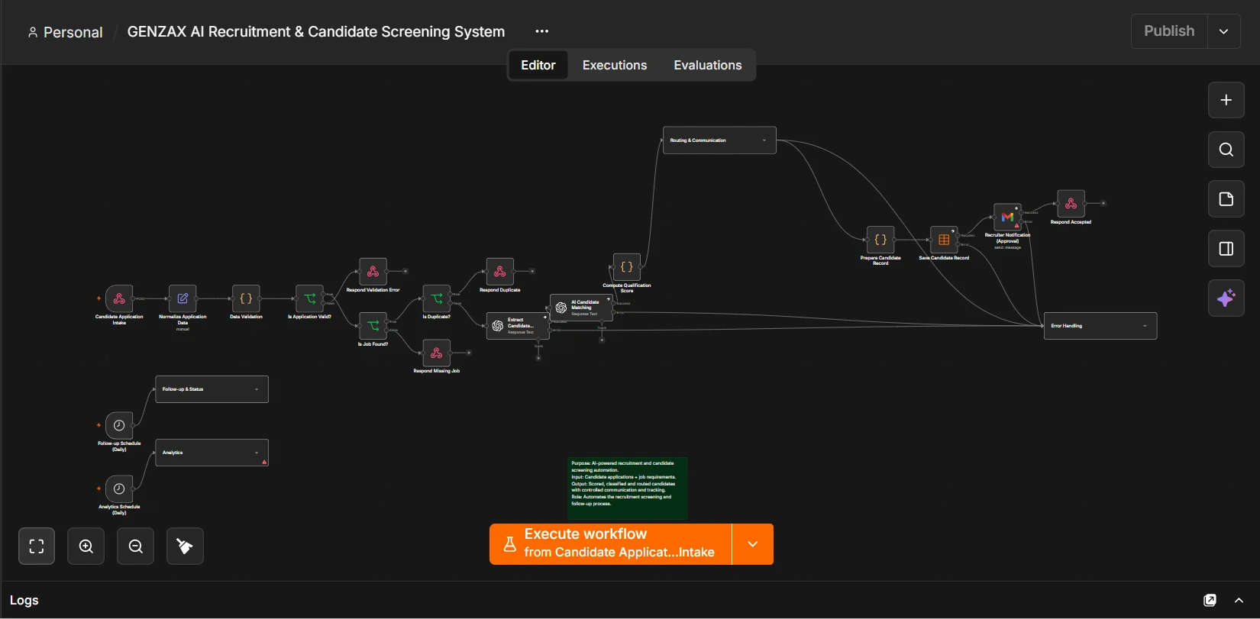The image size is (1260, 619).
Task: Select the Analytics Schedule trigger node
Action: pyautogui.click(x=119, y=488)
